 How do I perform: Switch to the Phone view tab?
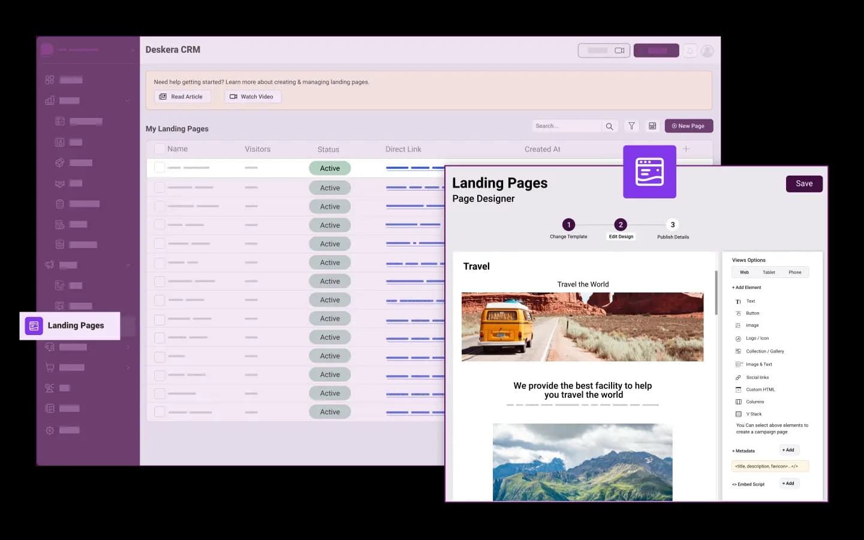[795, 272]
